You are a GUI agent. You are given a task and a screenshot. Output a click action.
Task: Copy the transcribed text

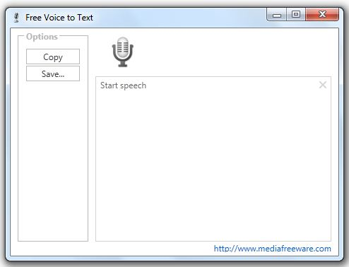coord(53,57)
